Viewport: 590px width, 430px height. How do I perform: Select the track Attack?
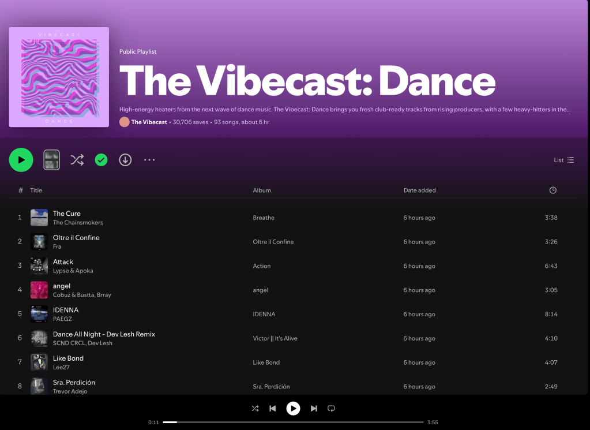tap(63, 261)
